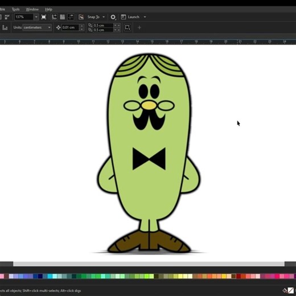Open the Units centimeters dropdown
Viewport: 296px width, 296px height.
point(37,27)
